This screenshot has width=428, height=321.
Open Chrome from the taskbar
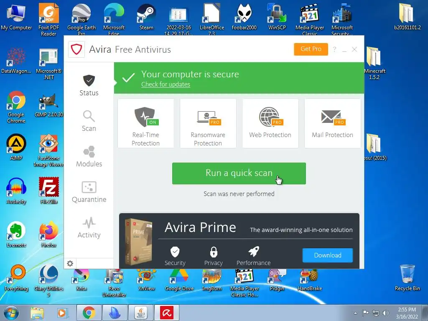pos(89,313)
